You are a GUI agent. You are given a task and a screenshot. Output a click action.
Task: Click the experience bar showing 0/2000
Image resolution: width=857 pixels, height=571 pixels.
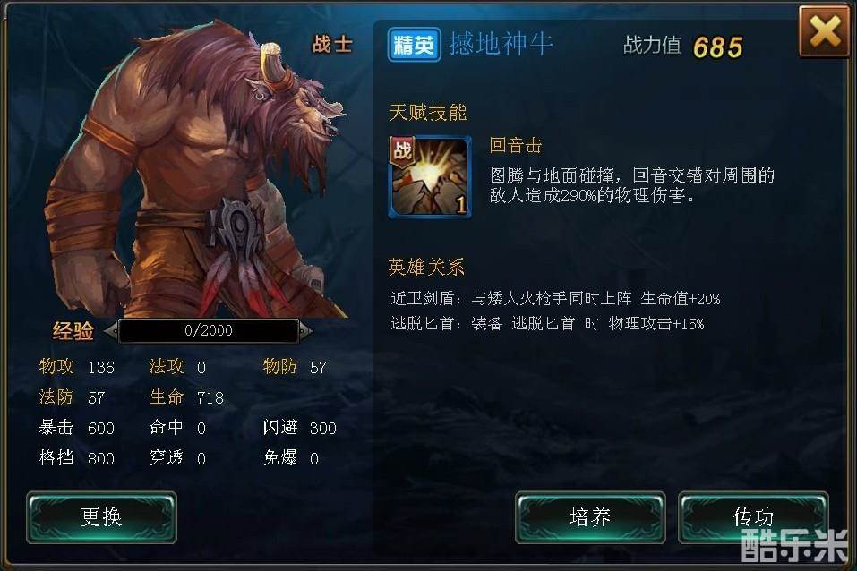tap(209, 330)
